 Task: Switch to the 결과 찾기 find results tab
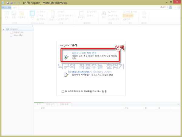tap(50, 104)
